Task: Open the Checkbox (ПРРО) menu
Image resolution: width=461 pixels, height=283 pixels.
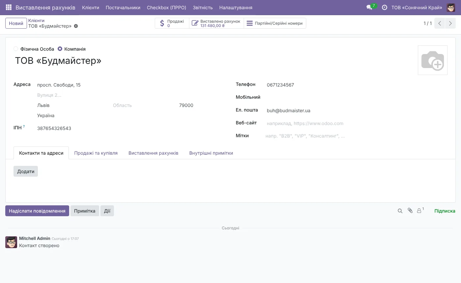Action: pos(166,8)
